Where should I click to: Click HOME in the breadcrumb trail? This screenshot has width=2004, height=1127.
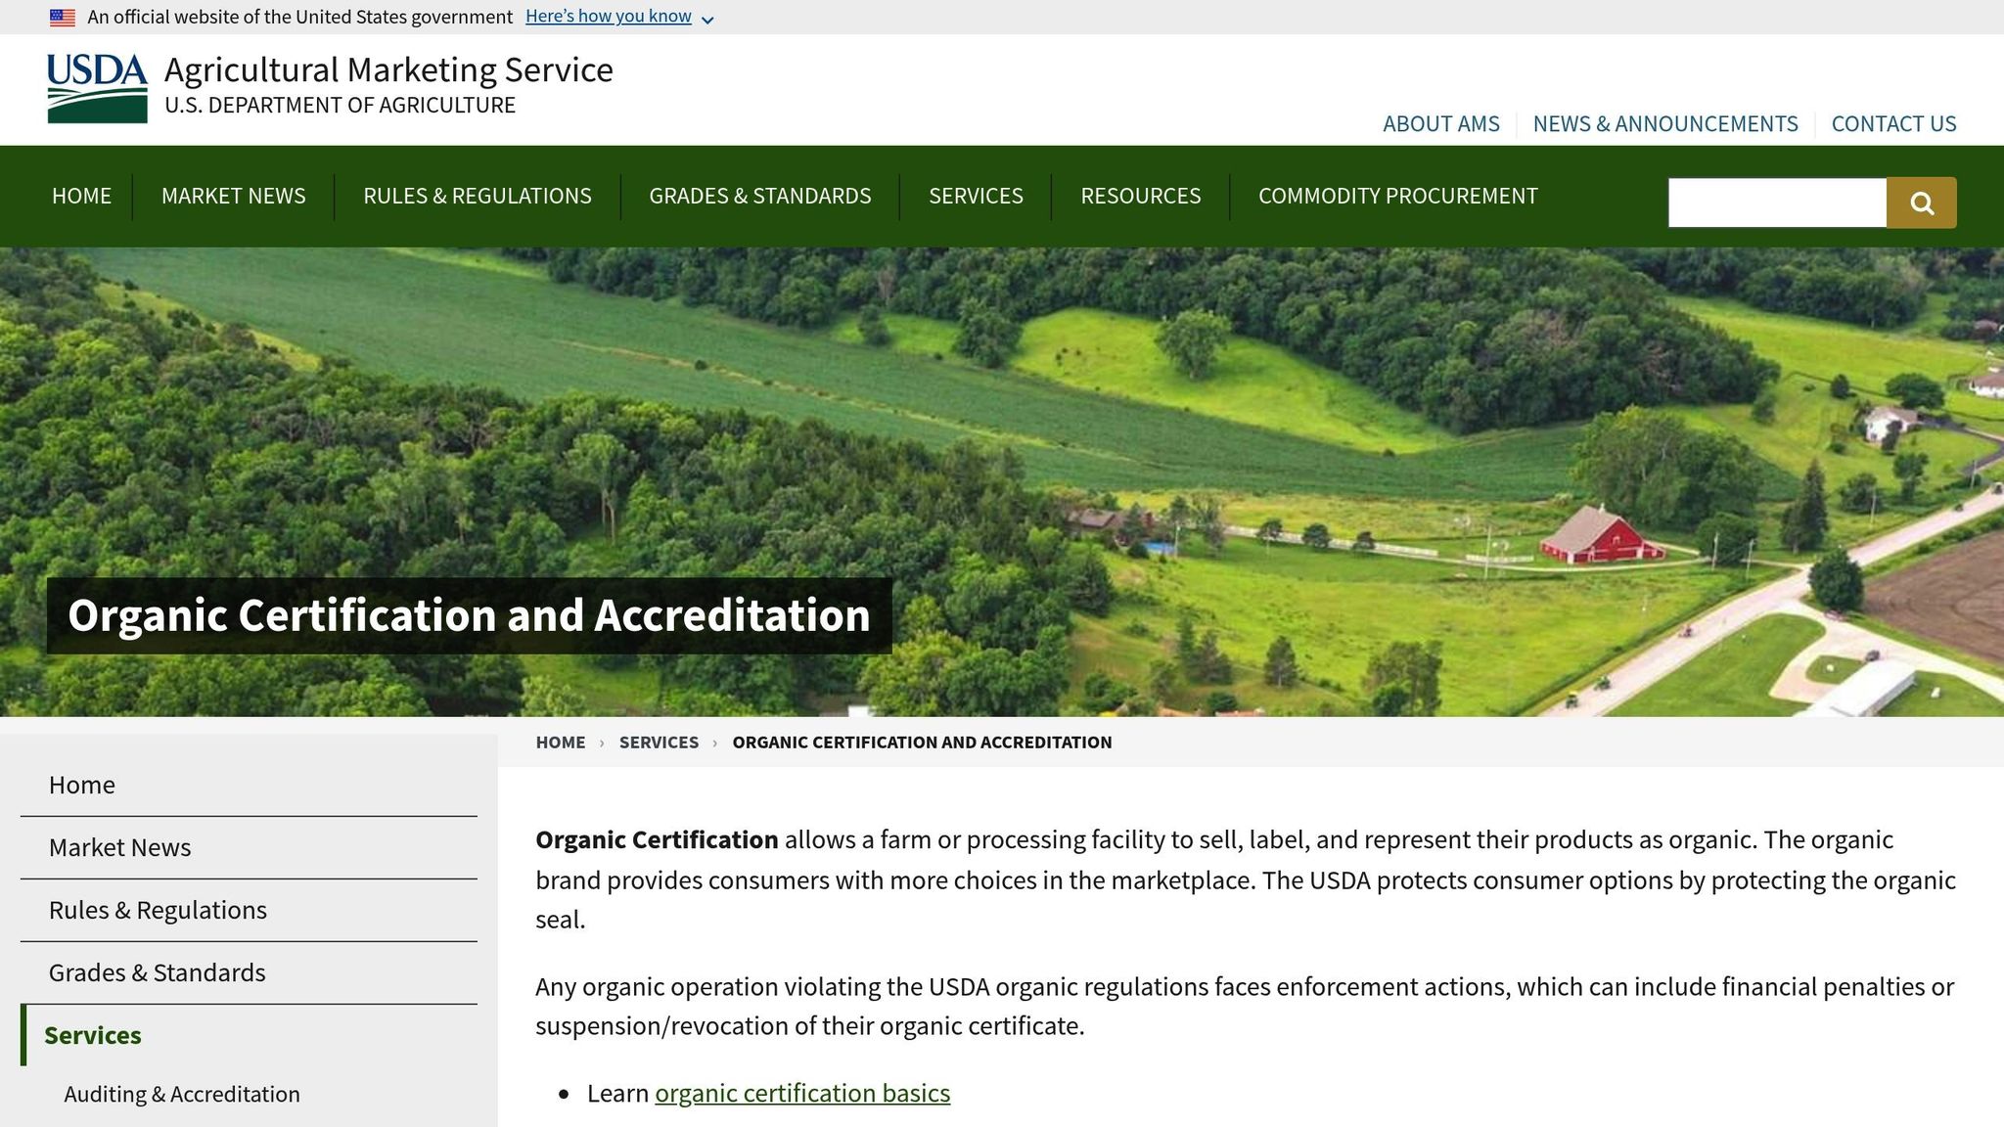coord(560,742)
